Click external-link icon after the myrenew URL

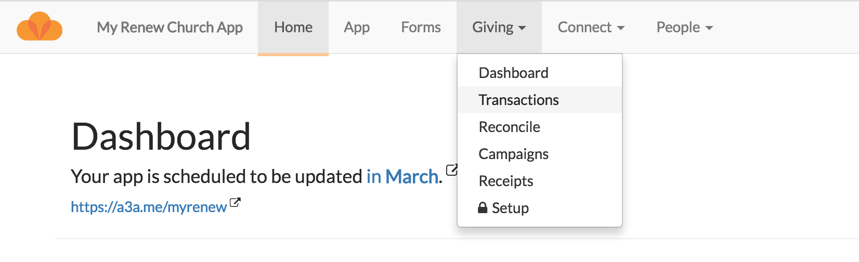coord(235,202)
